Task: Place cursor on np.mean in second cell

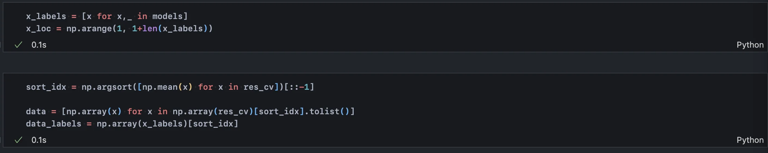Action: [160, 87]
